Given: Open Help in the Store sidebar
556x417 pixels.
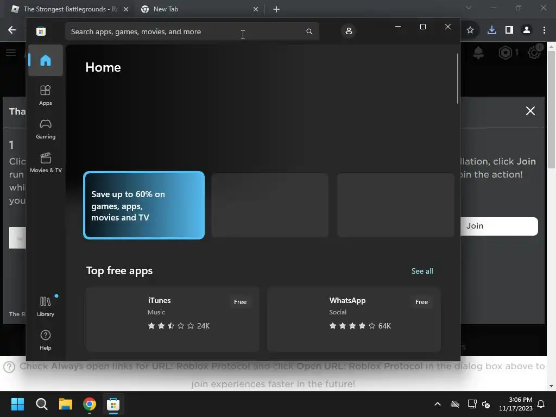Looking at the screenshot, I should pos(46,340).
